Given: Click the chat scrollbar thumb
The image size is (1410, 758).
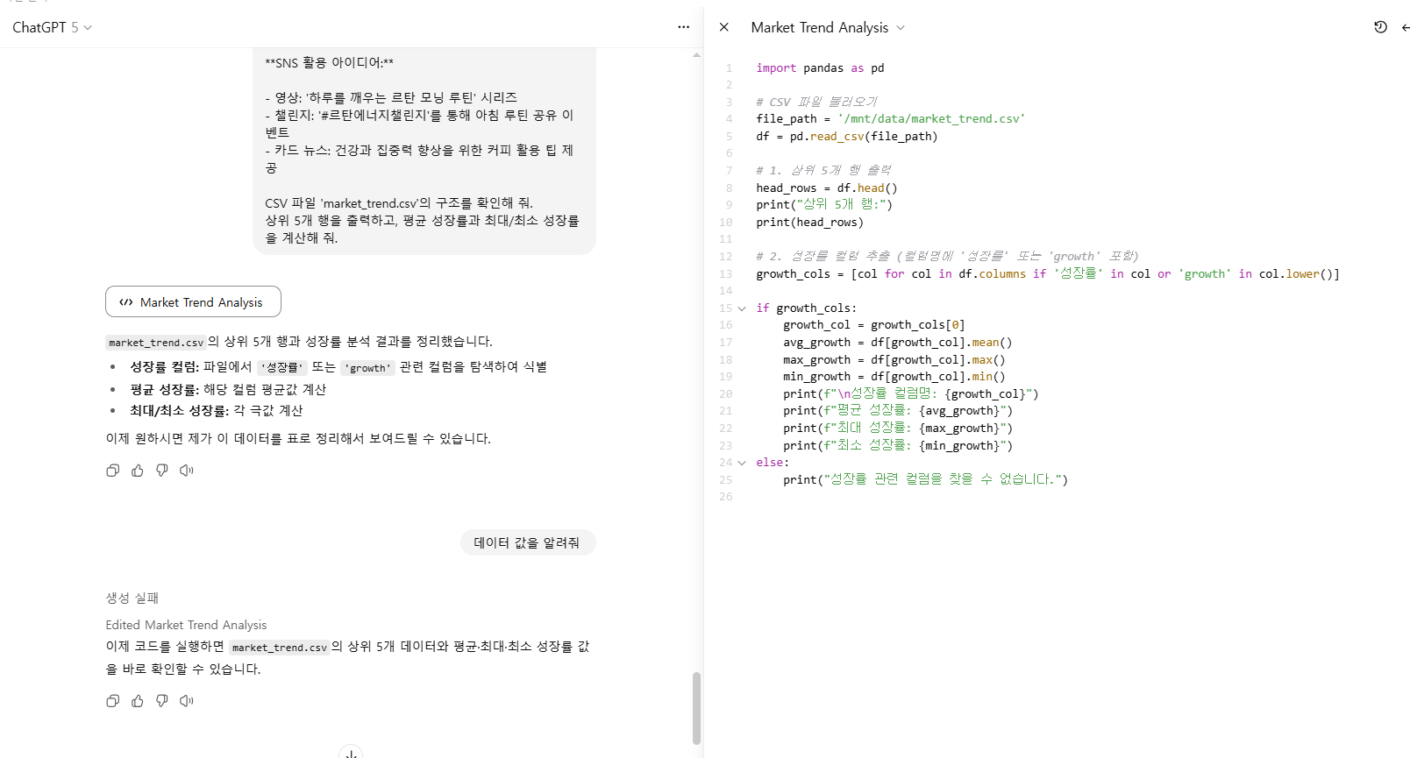Looking at the screenshot, I should click(x=696, y=708).
